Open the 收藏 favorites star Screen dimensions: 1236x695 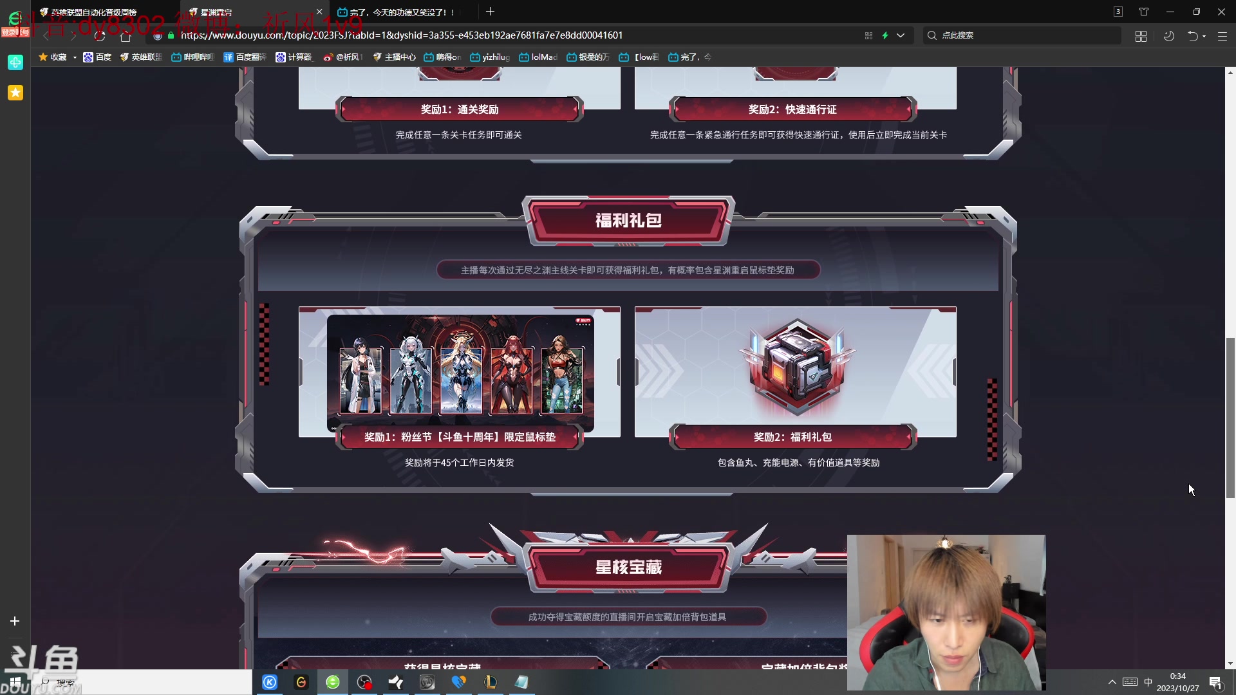click(x=52, y=57)
